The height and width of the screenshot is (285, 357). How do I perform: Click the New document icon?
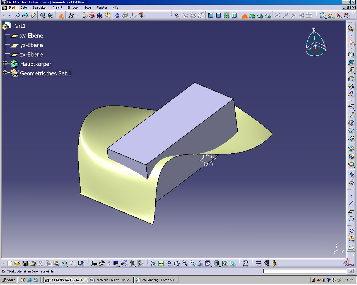click(x=9, y=263)
